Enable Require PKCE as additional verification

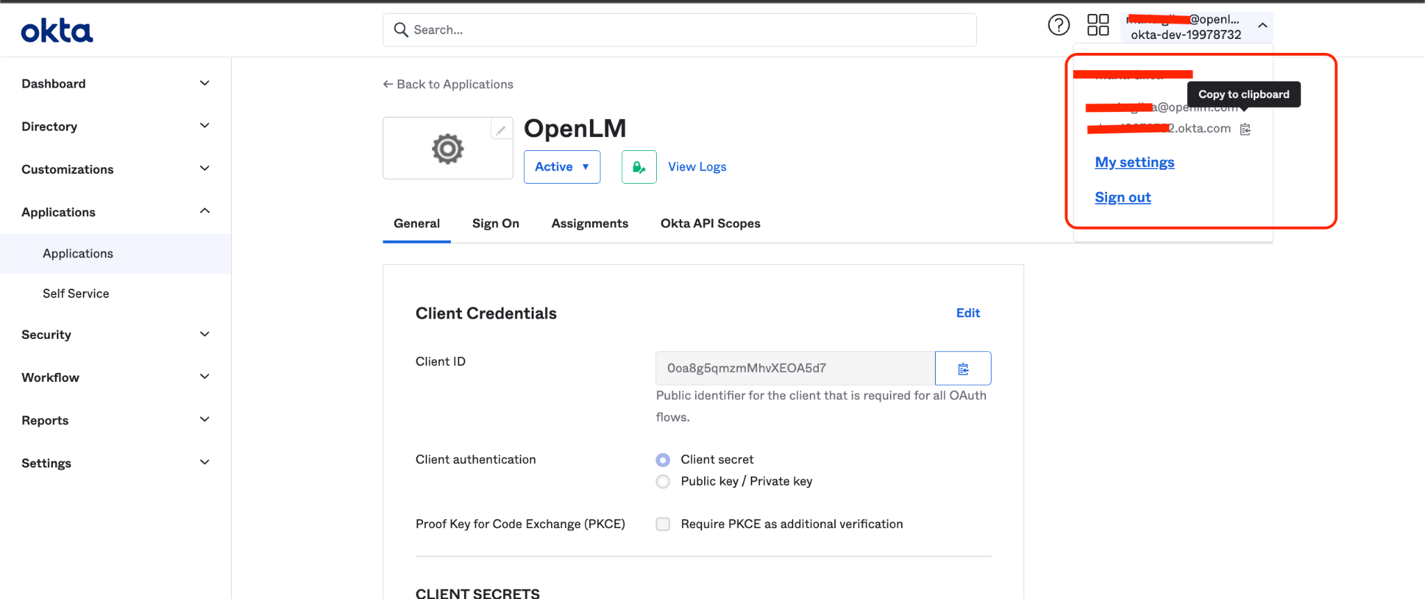(x=663, y=524)
